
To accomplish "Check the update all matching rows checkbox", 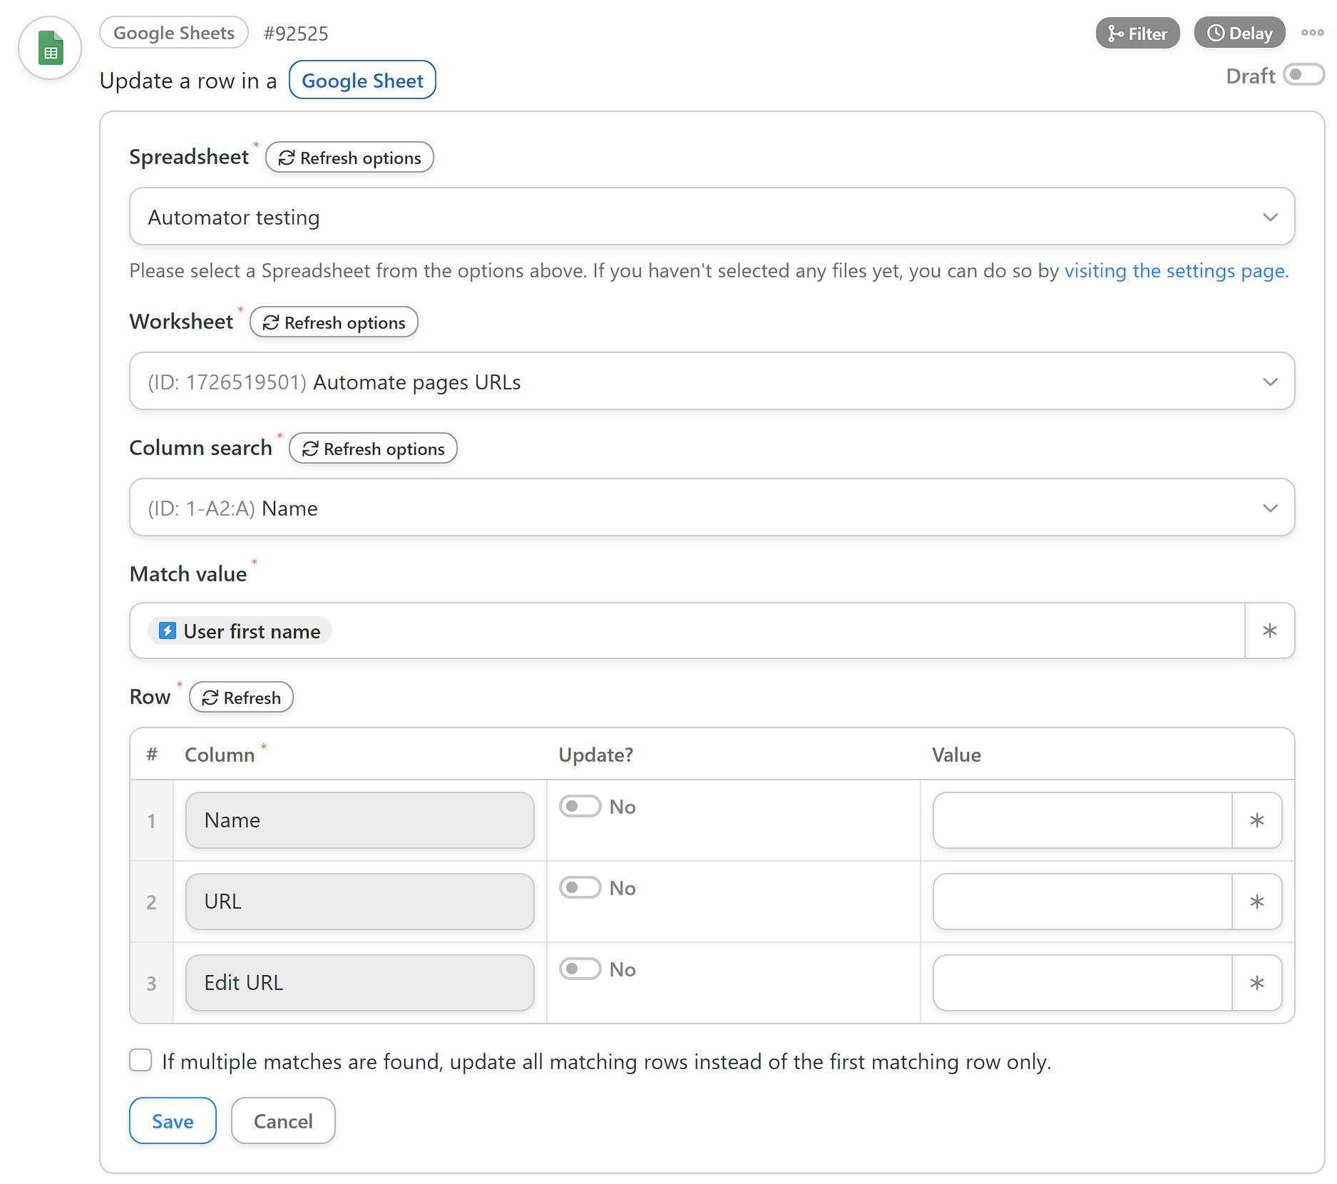I will click(141, 1061).
